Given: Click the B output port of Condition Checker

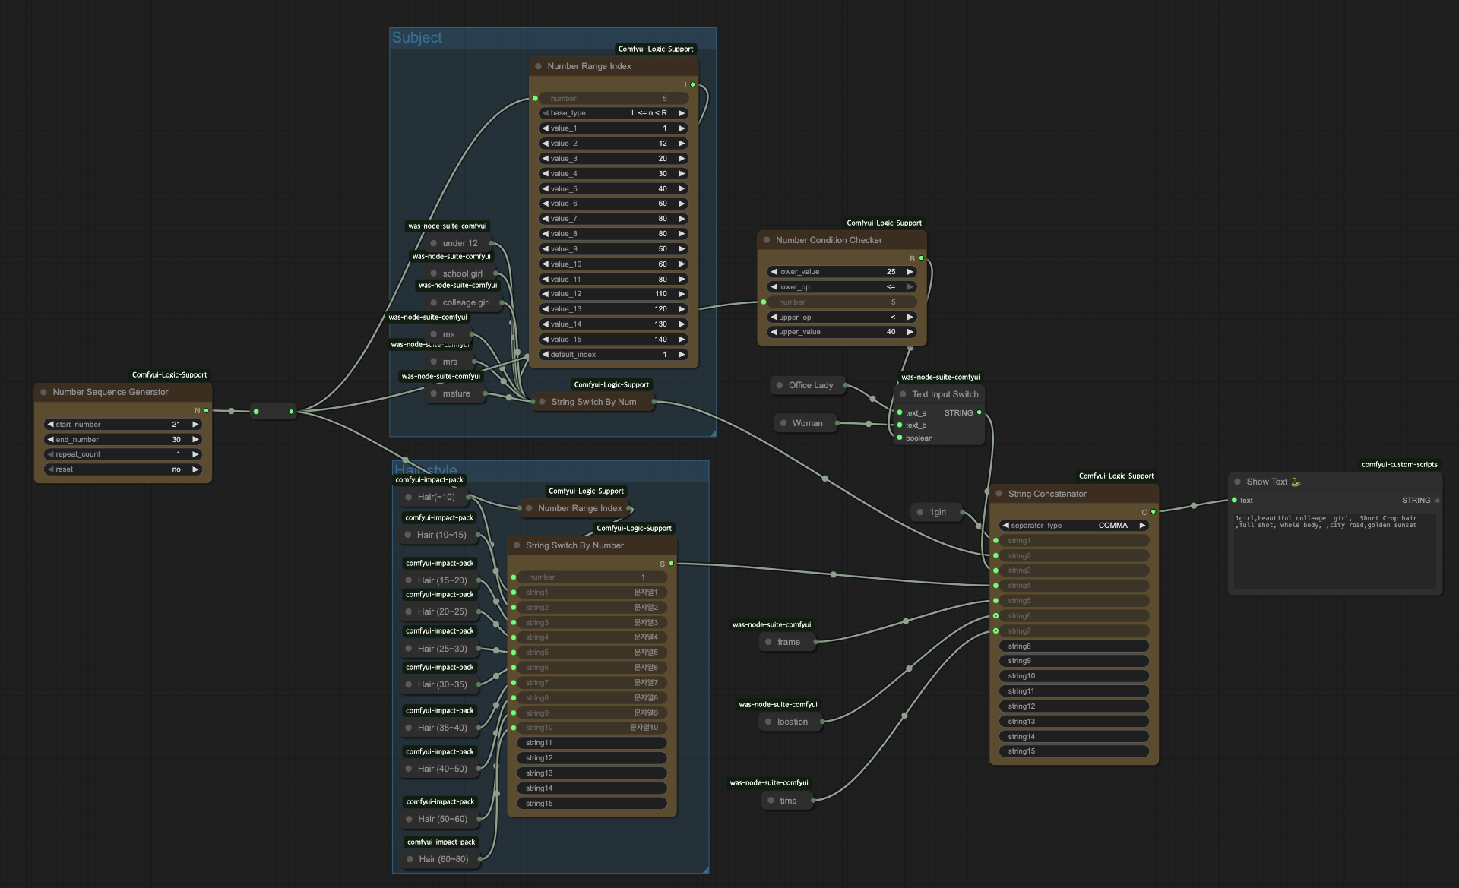Looking at the screenshot, I should pos(921,258).
